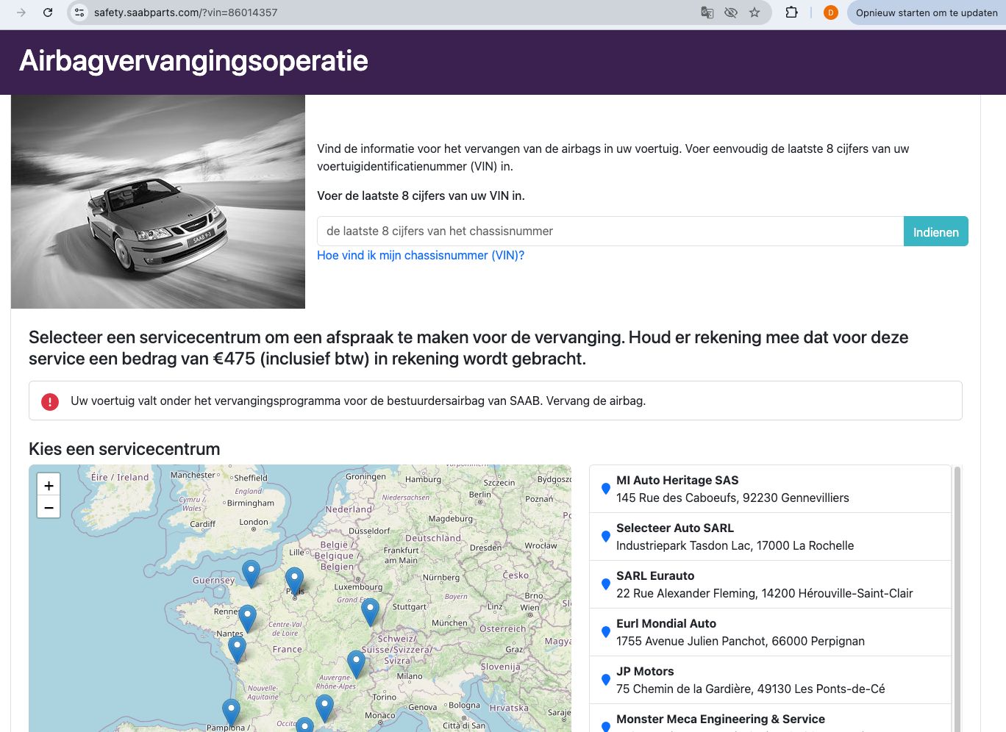Click the map marker near Paris
Screen dimensions: 1006x732
294,581
